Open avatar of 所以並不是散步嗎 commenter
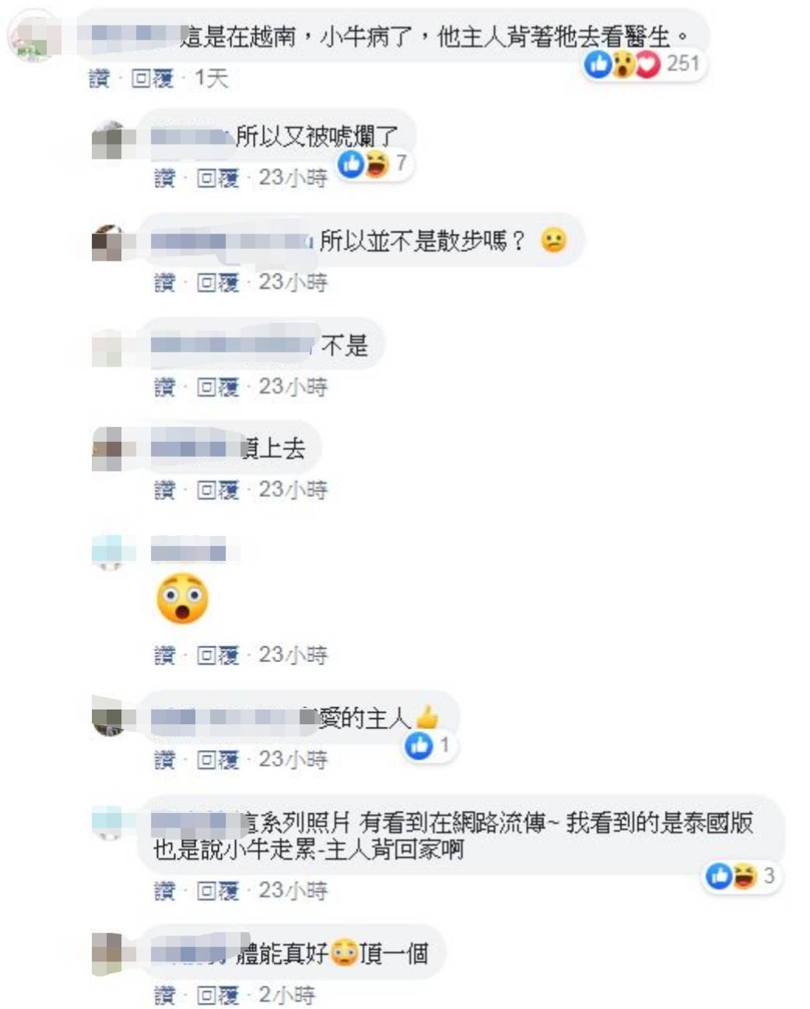The height and width of the screenshot is (1009, 810). tap(108, 243)
